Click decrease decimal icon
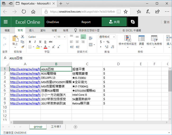This screenshot has height=135, width=172. (x=112, y=47)
